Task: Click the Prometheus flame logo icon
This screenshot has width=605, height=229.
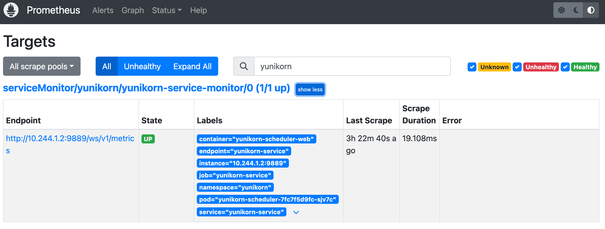Action: click(x=11, y=10)
